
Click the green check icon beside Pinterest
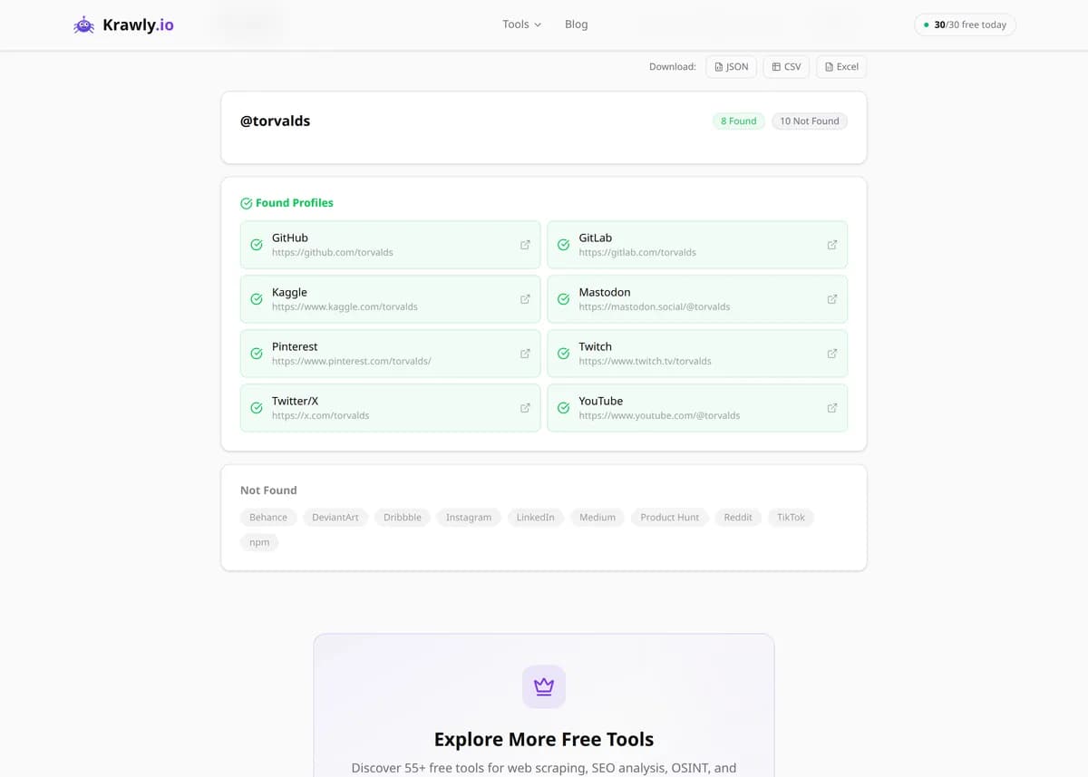click(257, 354)
